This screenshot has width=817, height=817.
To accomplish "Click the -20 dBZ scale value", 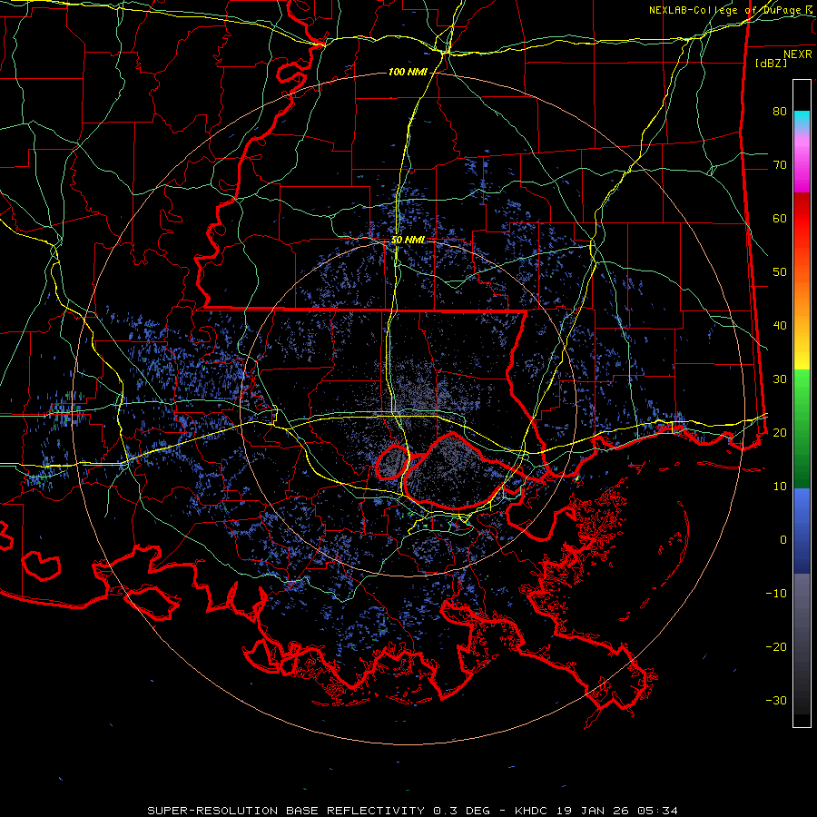I will tap(776, 647).
